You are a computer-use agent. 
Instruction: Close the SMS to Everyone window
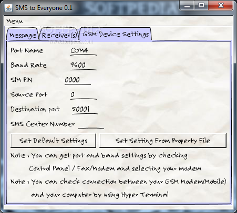(221, 6)
